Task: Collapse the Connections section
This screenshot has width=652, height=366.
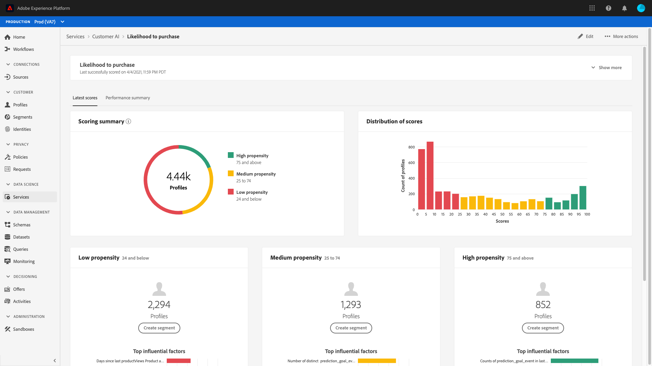Action: click(8, 64)
